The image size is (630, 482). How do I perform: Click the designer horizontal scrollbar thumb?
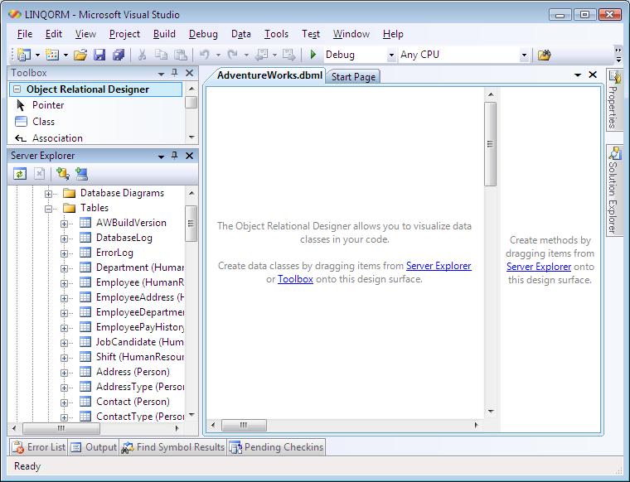[244, 425]
